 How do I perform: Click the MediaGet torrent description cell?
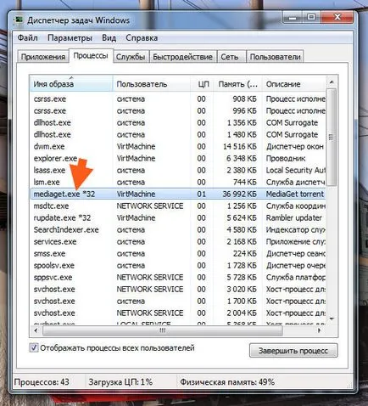click(x=294, y=194)
